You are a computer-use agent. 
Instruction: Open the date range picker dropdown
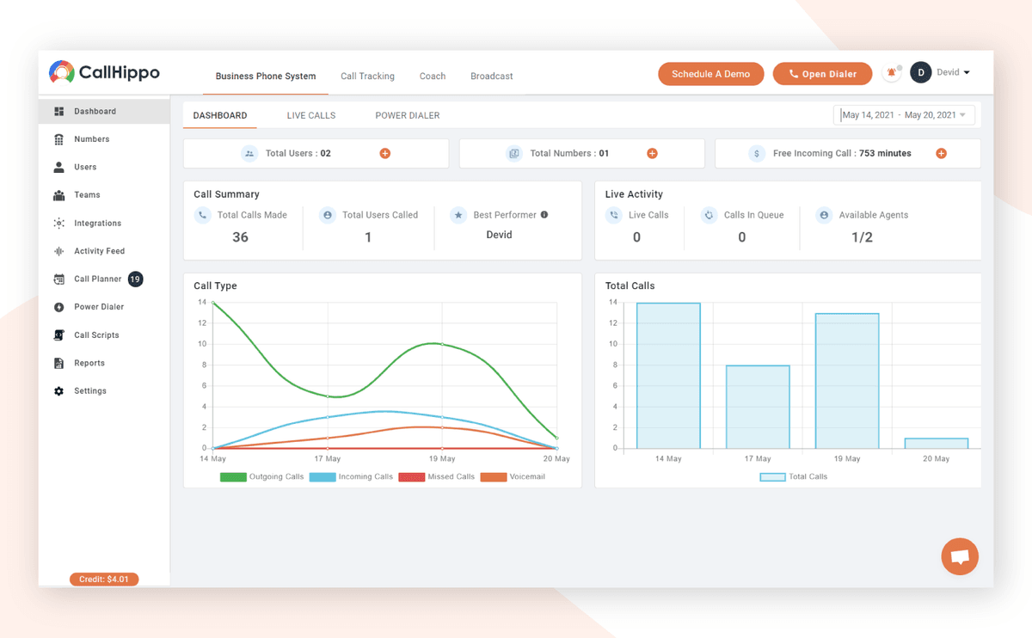pos(904,115)
